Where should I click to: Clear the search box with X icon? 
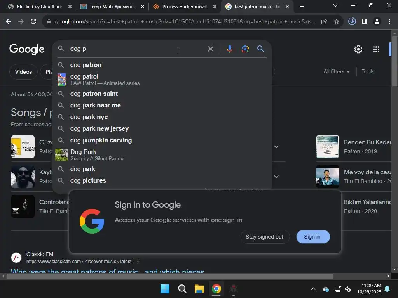tap(210, 49)
